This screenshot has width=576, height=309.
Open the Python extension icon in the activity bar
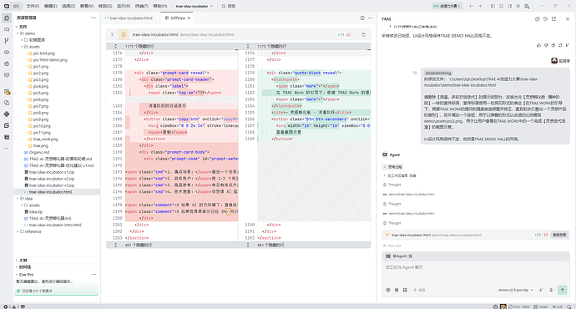[x=7, y=114]
